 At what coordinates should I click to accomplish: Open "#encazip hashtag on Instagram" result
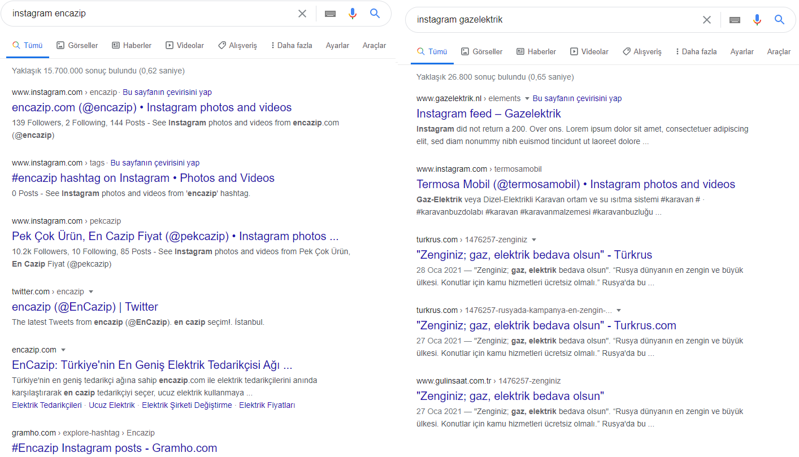pos(143,178)
